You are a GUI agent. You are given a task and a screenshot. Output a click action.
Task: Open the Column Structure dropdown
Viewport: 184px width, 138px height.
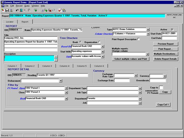[x=148, y=34]
